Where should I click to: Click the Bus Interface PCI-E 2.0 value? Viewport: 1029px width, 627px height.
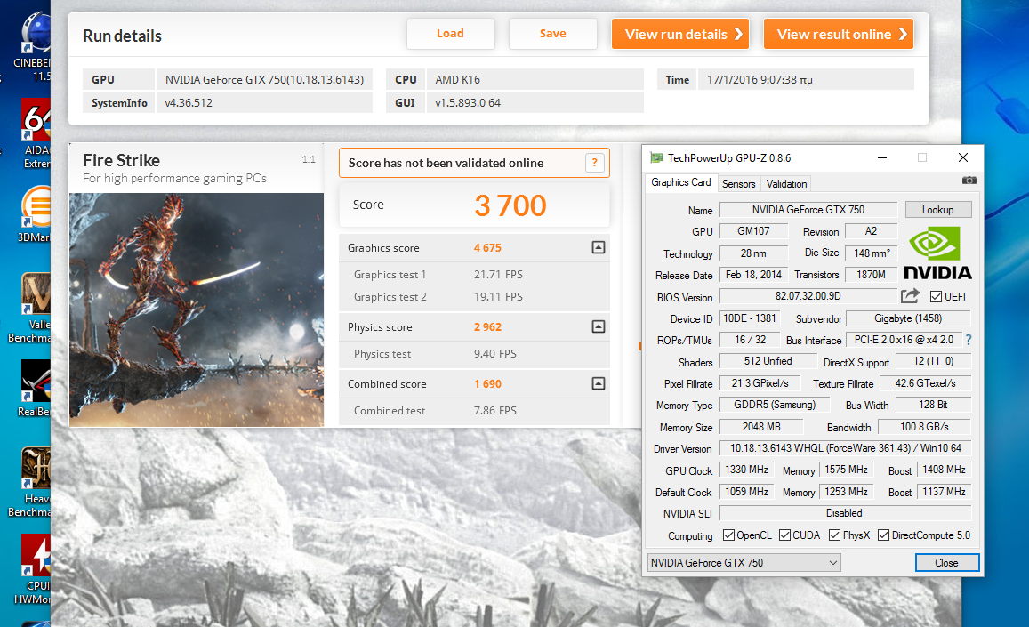904,340
